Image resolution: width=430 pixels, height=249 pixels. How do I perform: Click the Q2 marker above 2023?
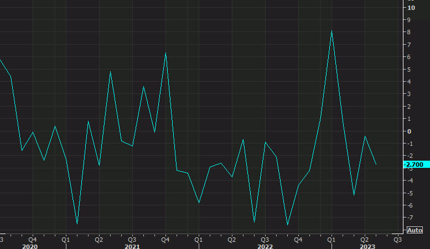364,240
